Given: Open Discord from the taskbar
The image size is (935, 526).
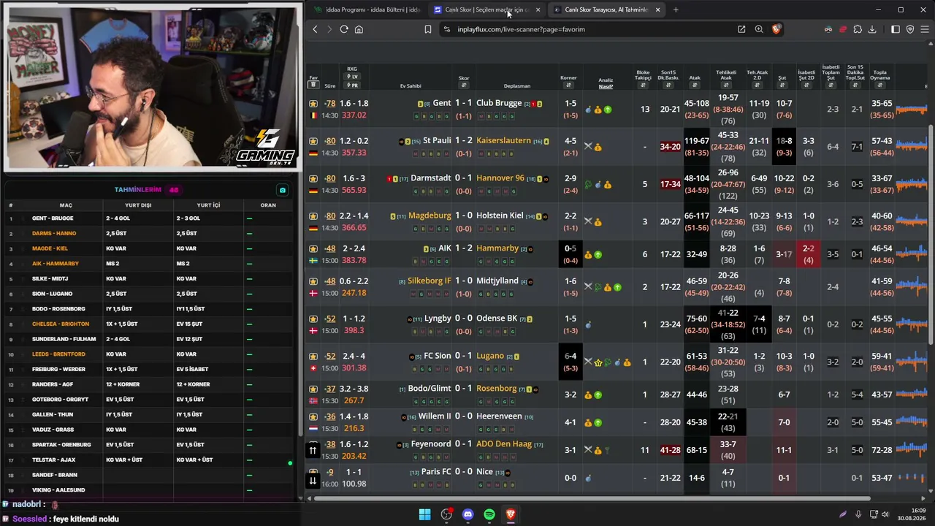Looking at the screenshot, I should (467, 514).
